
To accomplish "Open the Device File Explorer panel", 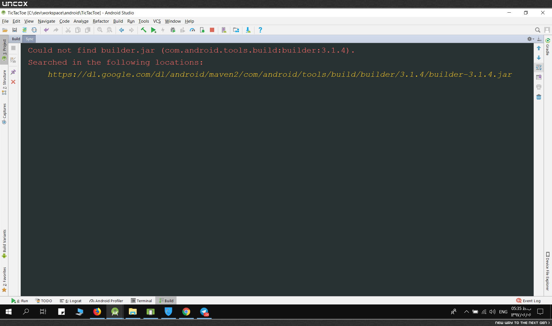I will tap(548, 271).
